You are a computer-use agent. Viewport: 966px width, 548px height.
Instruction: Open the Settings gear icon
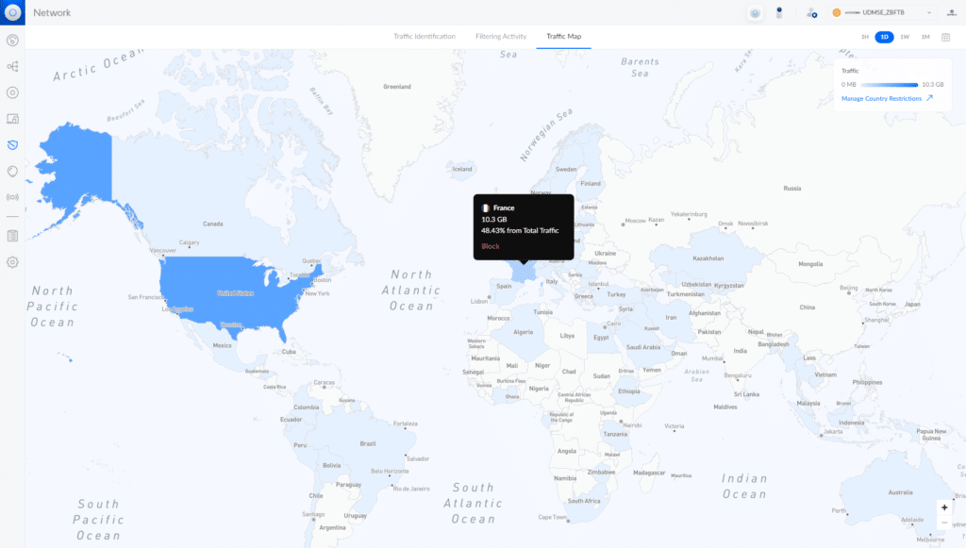point(12,262)
